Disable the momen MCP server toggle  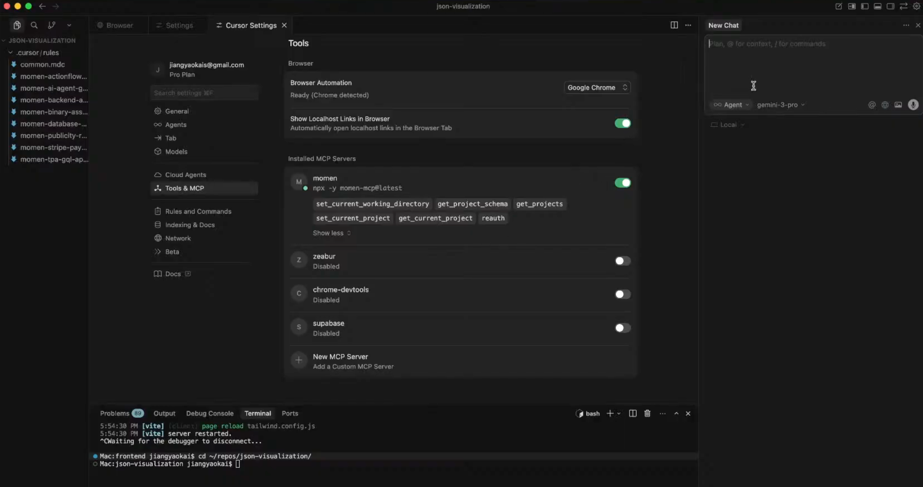[622, 183]
